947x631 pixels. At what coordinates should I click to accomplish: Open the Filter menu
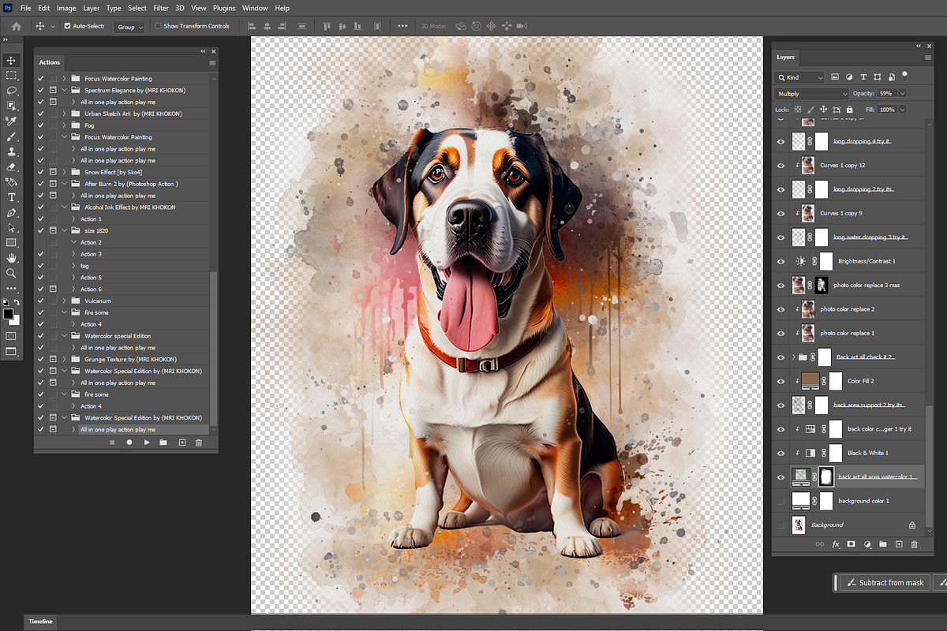click(x=161, y=8)
